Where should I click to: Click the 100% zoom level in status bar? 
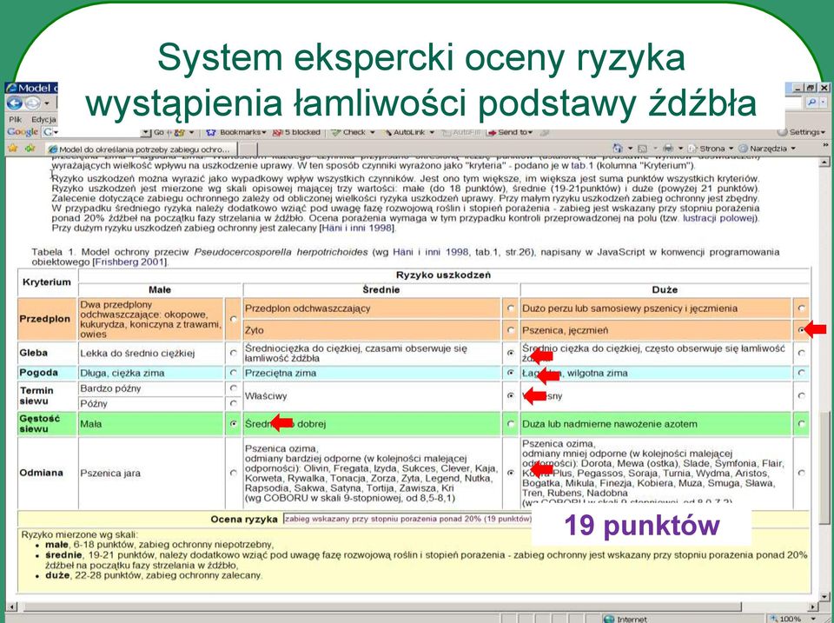[x=791, y=619]
